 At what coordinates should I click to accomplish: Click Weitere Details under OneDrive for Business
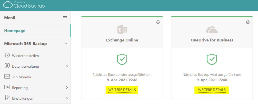[212, 90]
